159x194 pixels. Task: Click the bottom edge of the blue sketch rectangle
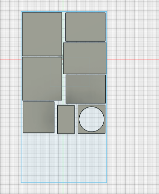pos(64,183)
